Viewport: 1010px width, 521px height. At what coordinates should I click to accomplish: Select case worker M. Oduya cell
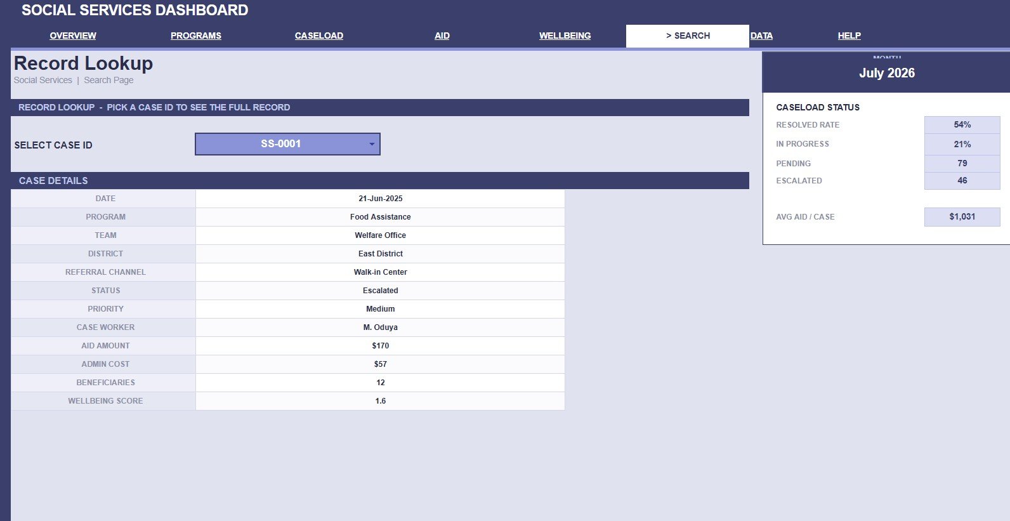pos(381,327)
